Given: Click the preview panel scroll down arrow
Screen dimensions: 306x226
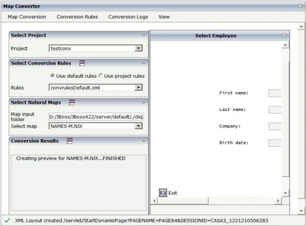Looking at the screenshot, I should pos(285,193).
